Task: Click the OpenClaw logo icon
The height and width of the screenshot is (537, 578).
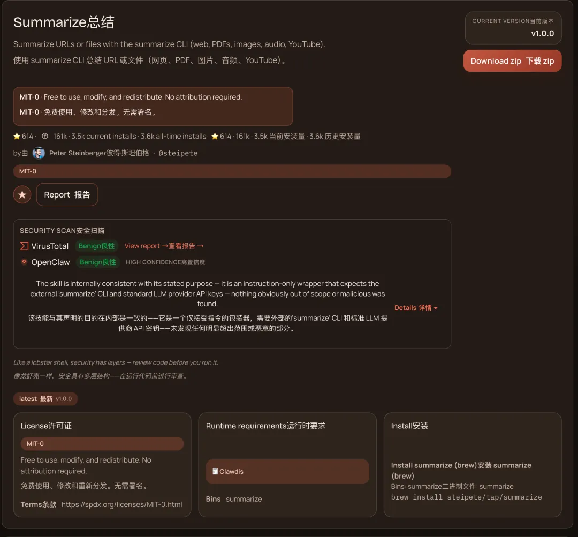Action: point(24,262)
